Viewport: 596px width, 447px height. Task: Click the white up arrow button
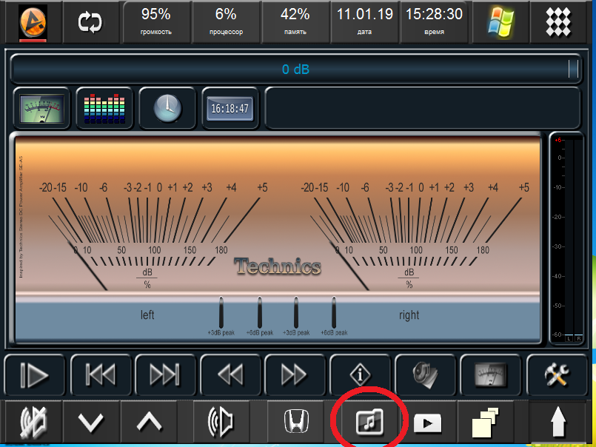[x=558, y=422]
